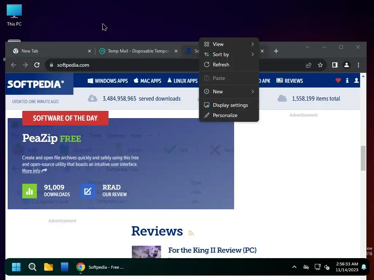Click the red heart icon on Softpedia
Image resolution: width=374 pixels, height=280 pixels.
click(x=338, y=81)
